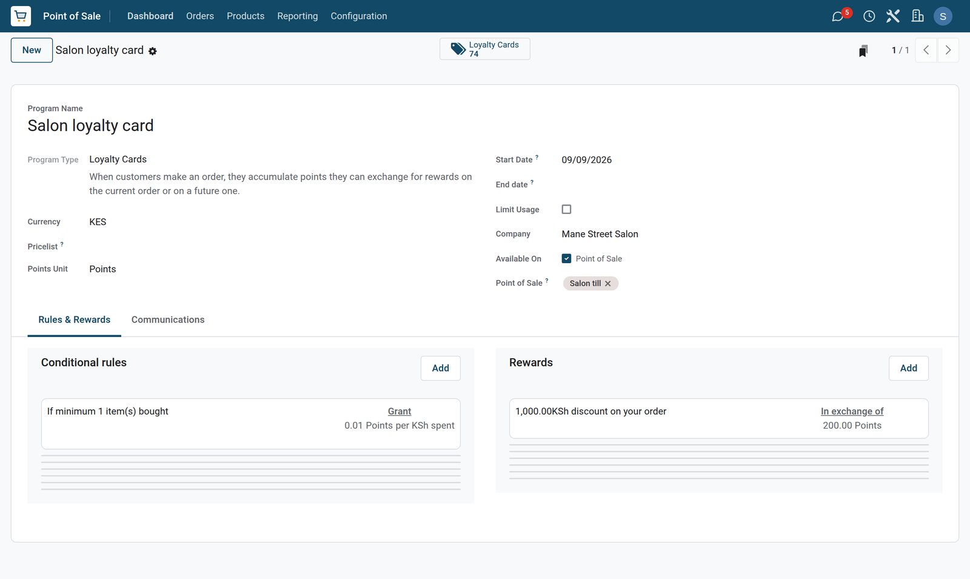Add a conditional rule
Image resolution: width=970 pixels, height=579 pixels.
click(x=441, y=369)
